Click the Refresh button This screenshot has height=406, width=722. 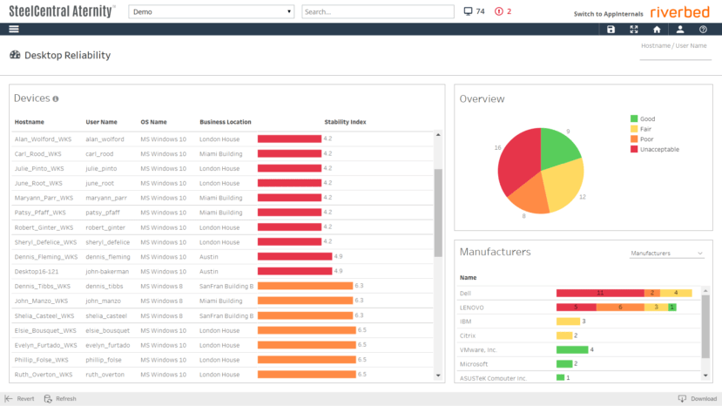coord(60,399)
